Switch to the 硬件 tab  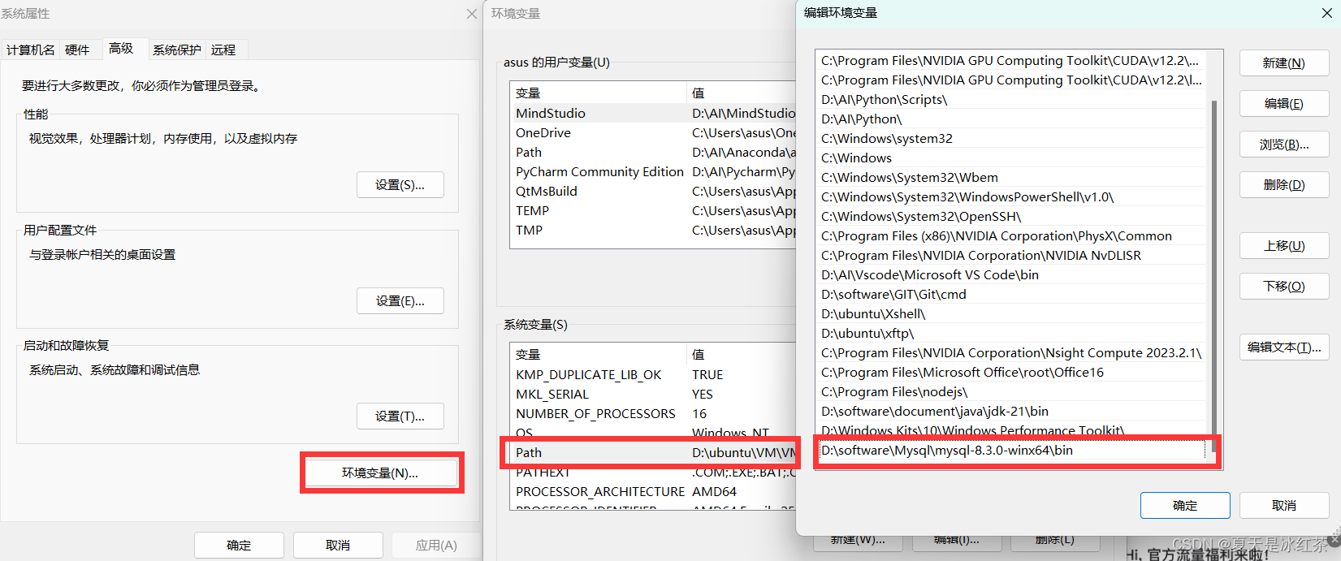tap(77, 50)
